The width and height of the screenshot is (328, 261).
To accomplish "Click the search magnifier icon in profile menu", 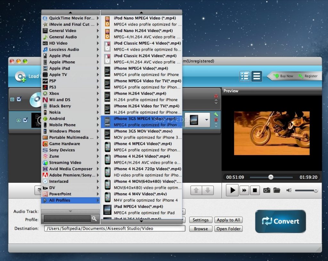I will point(94,219).
